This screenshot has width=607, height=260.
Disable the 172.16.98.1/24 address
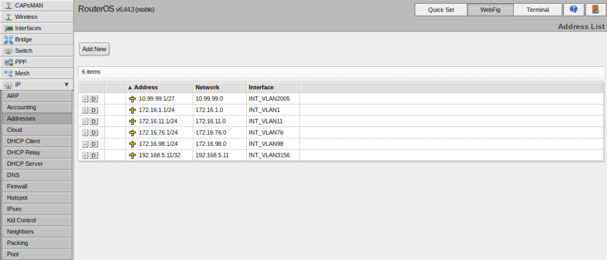click(x=94, y=144)
